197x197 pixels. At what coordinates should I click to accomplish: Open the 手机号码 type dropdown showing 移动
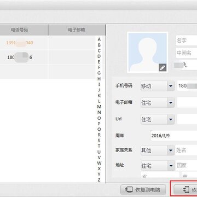point(158,86)
